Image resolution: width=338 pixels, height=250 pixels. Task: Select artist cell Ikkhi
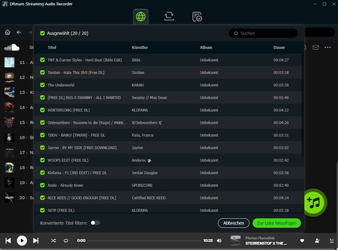pos(136,60)
